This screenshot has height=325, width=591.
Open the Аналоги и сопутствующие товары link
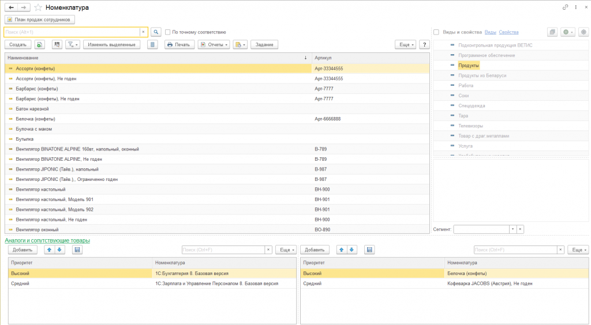click(47, 240)
